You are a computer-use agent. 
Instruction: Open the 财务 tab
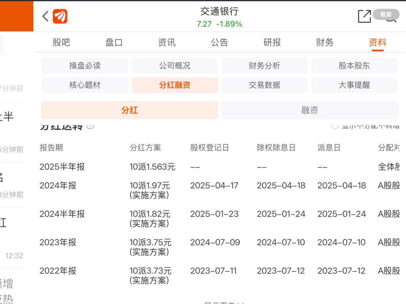[325, 42]
